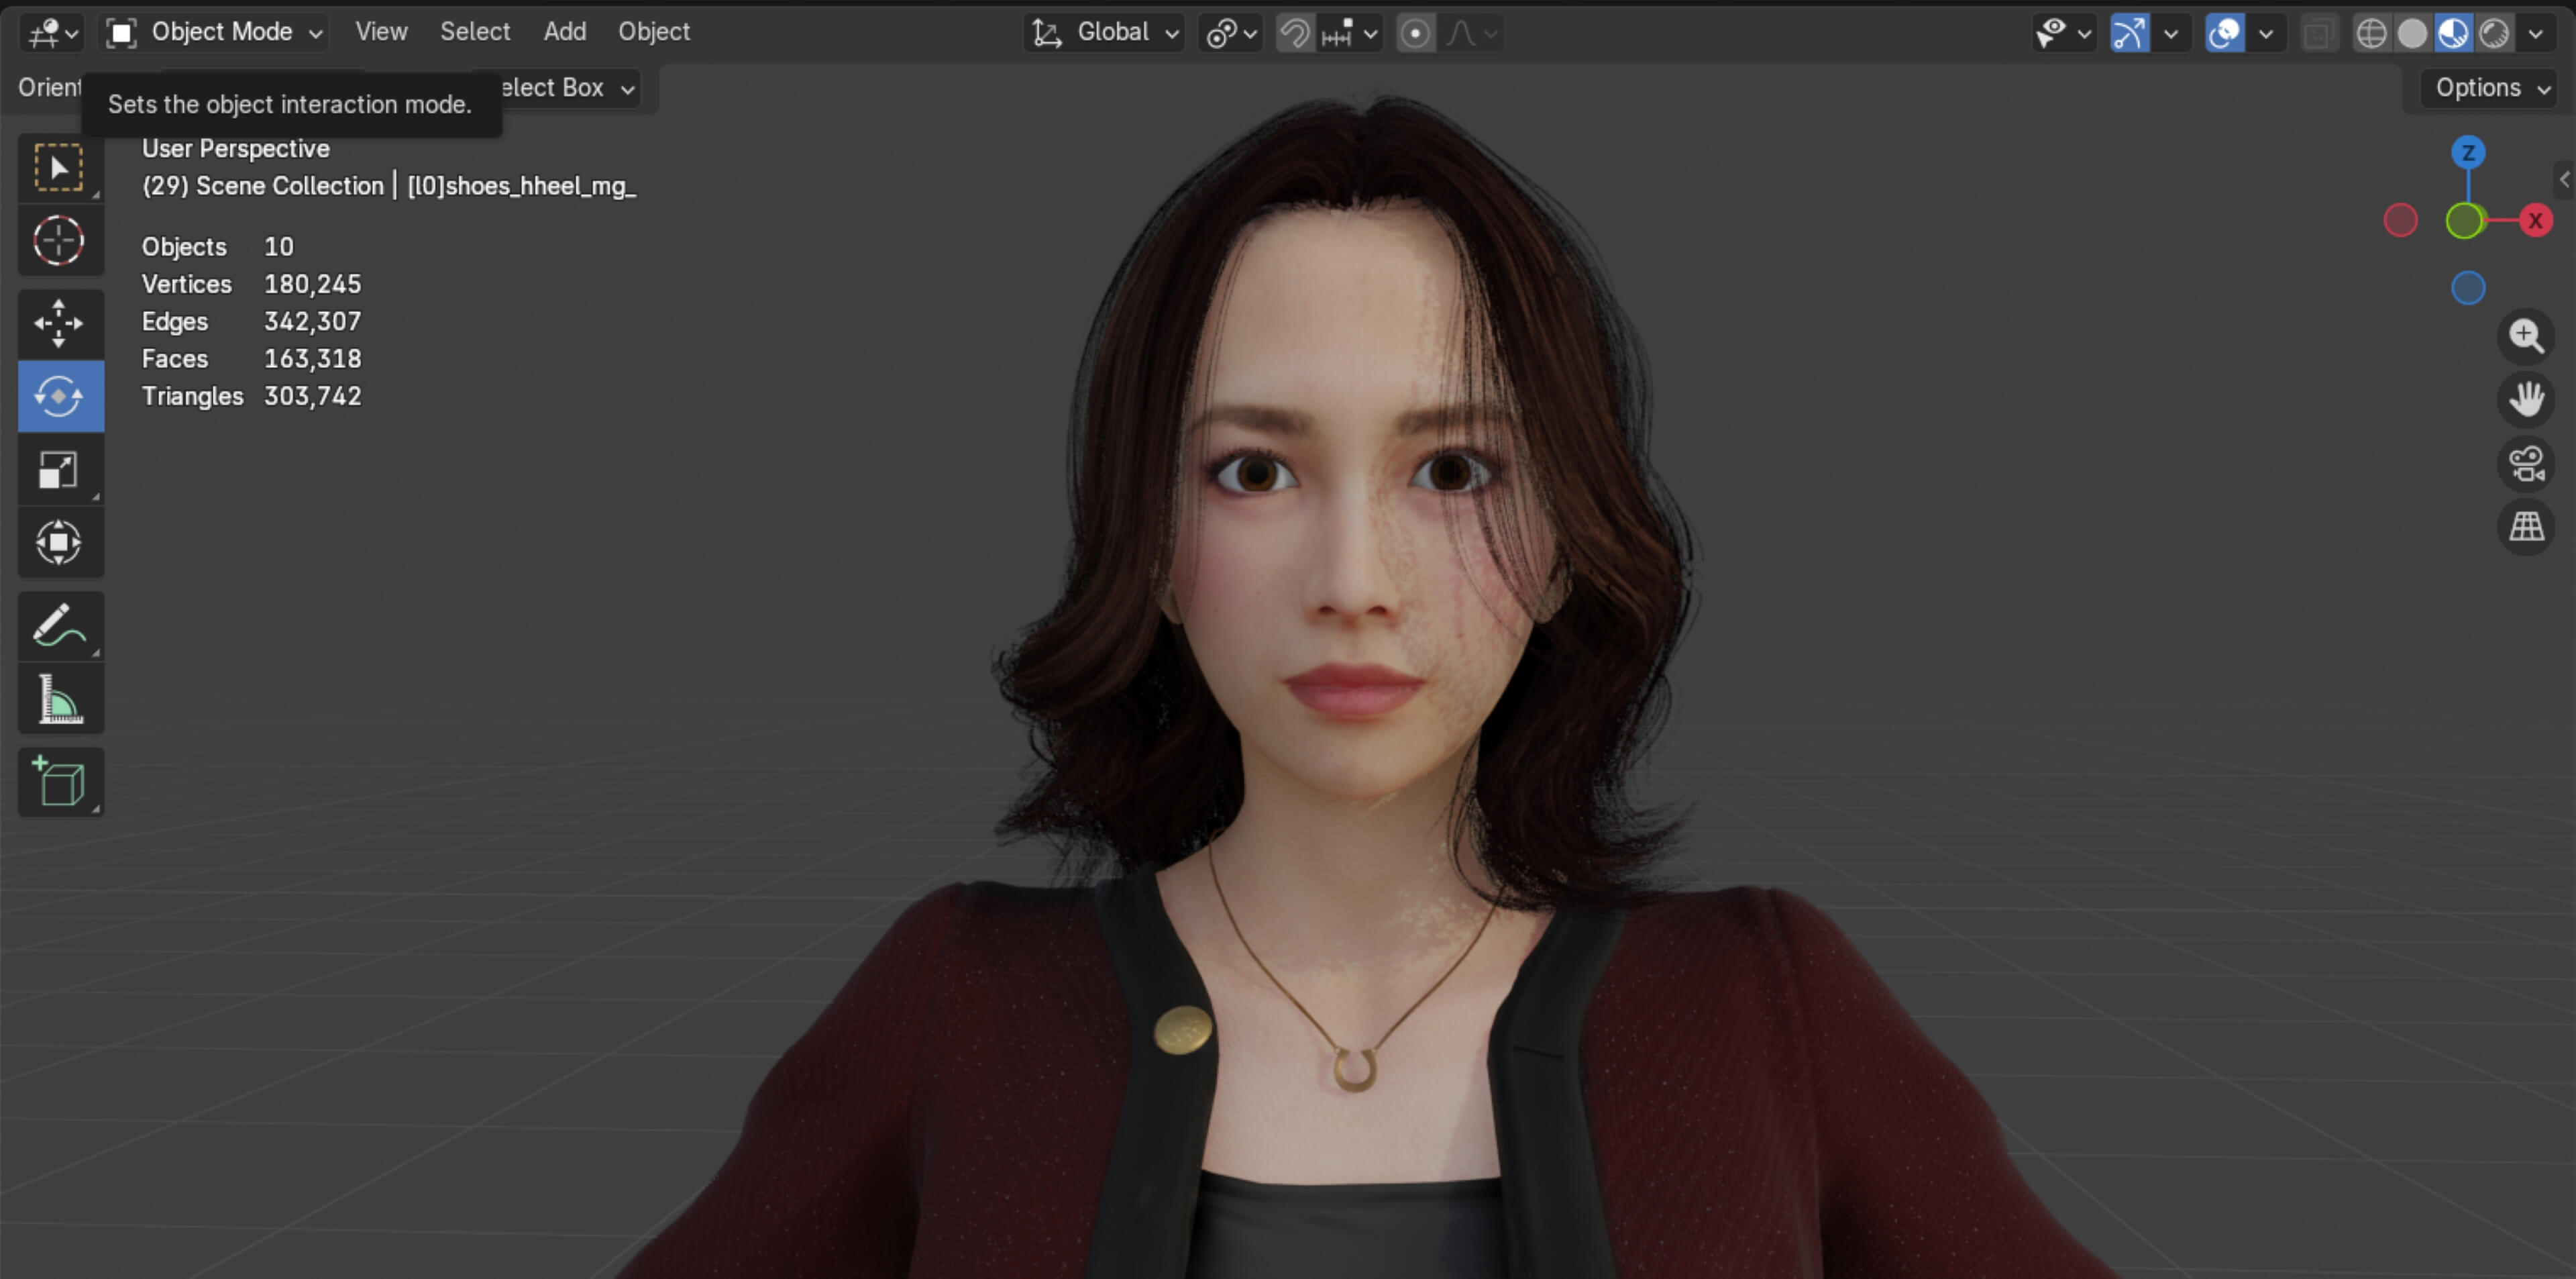Switch to wireframe viewport shading
This screenshot has width=2576, height=1279.
pos(2371,34)
